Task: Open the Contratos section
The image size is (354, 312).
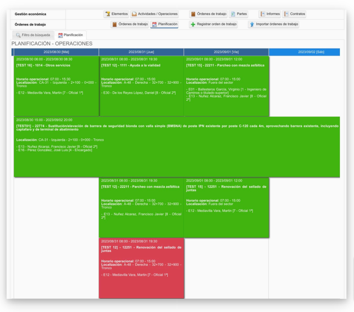Action: 294,14
